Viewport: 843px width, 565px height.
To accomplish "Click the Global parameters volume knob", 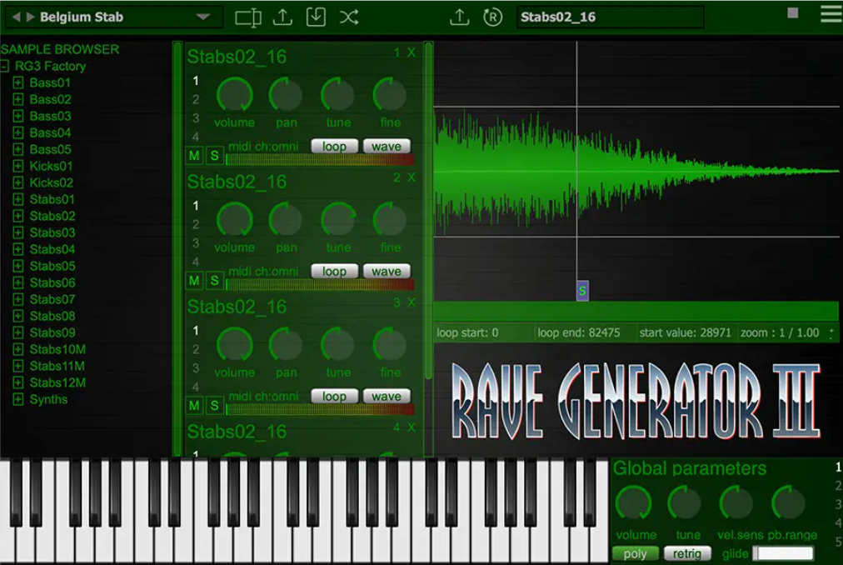I will pyautogui.click(x=634, y=503).
